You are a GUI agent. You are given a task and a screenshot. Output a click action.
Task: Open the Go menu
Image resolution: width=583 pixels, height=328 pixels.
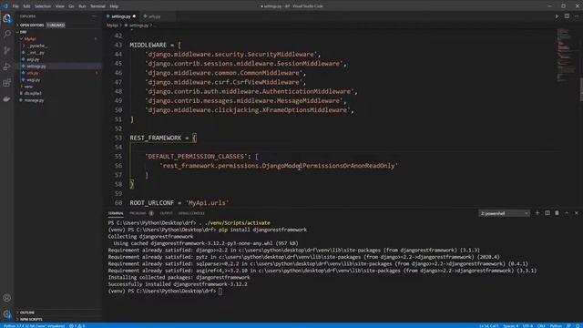(x=71, y=6)
